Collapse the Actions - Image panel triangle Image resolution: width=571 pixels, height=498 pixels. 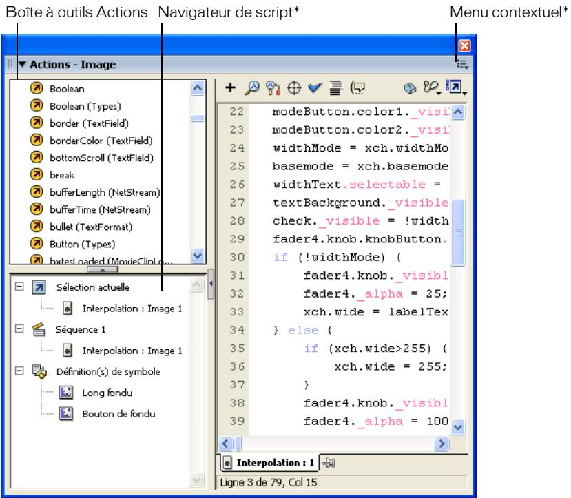point(23,65)
